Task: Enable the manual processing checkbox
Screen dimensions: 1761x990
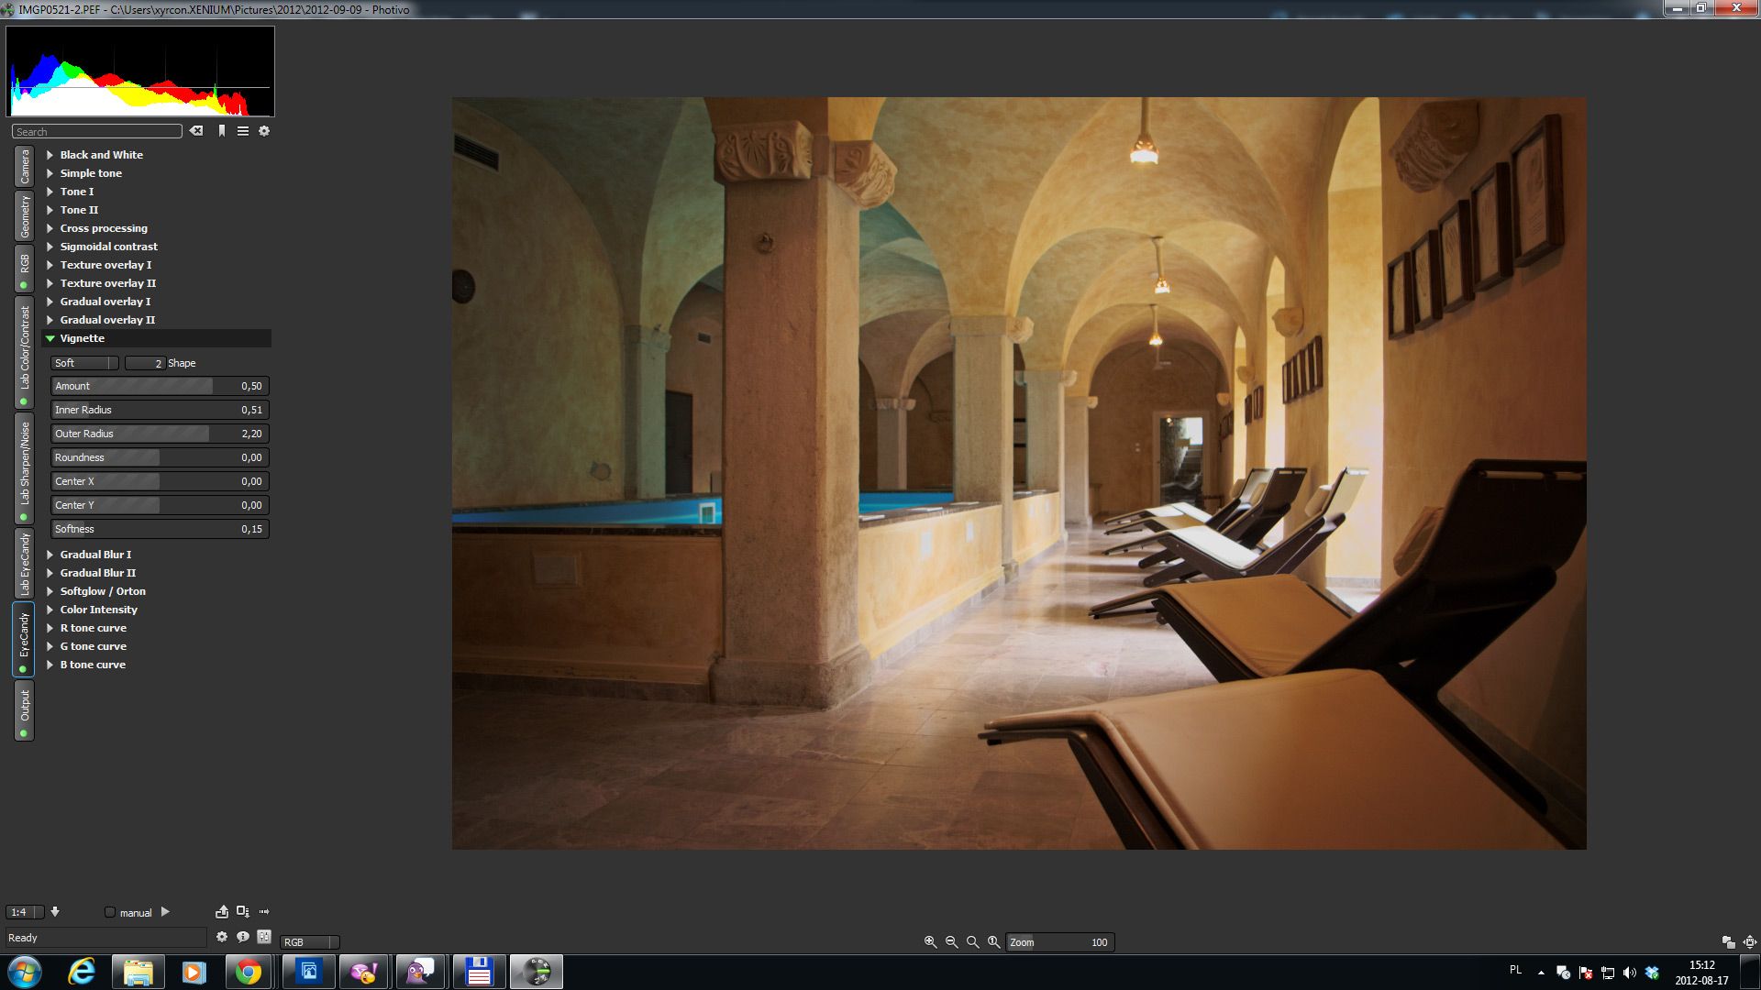Action: [x=110, y=912]
